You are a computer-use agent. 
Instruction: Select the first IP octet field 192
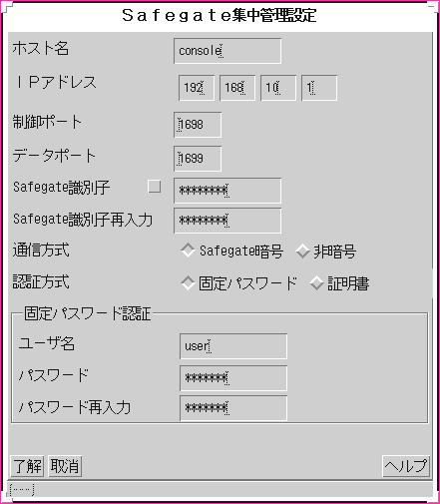click(197, 88)
